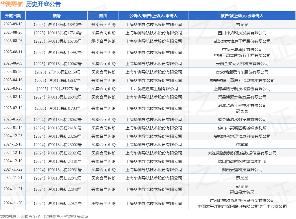Select date 2025-06-09
296x219 pixels.
(13, 63)
